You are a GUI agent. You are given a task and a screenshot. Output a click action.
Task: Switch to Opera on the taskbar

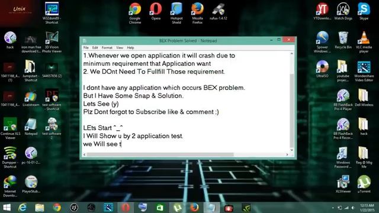126,208
